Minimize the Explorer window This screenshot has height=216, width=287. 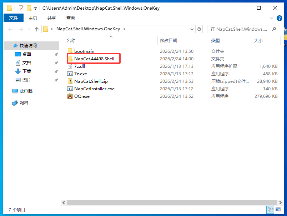point(243,8)
